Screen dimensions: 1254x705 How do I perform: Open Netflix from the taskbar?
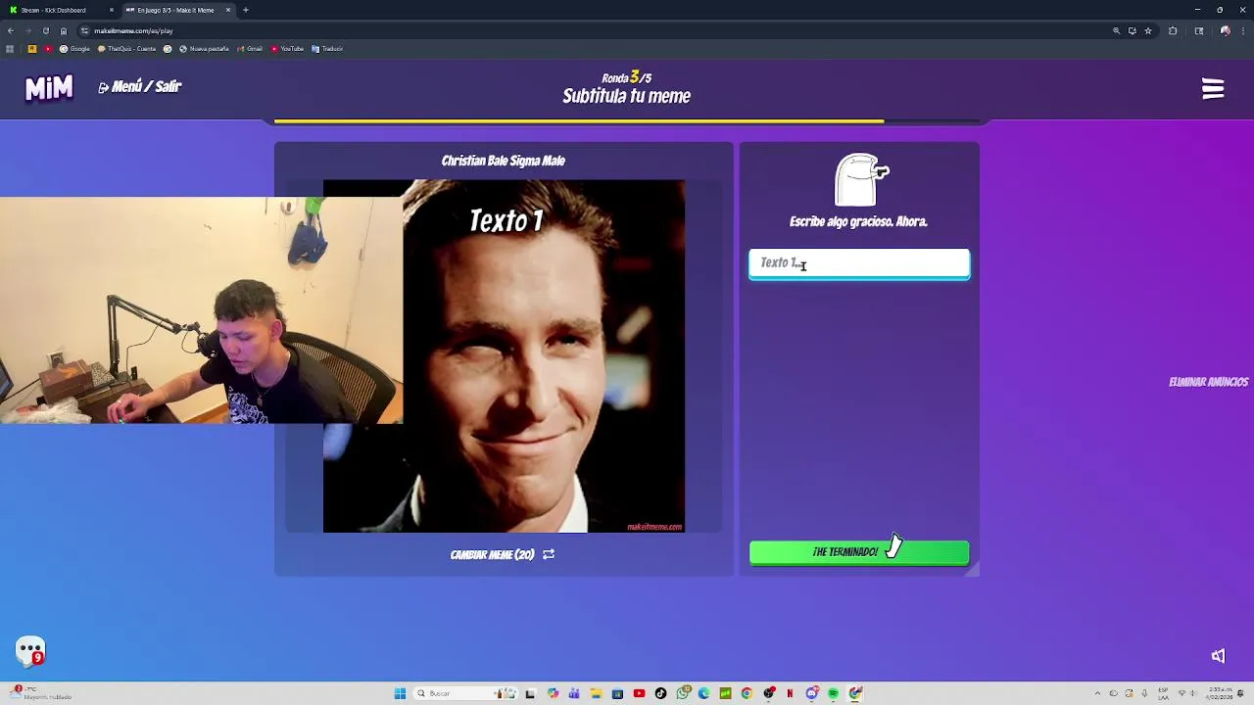(x=790, y=693)
